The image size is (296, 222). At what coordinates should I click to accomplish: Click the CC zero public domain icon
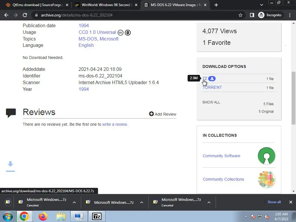pos(128,33)
